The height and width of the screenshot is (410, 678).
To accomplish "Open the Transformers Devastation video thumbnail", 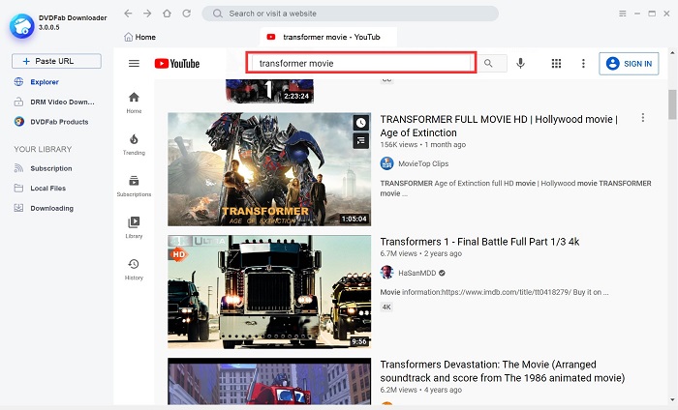I will click(x=269, y=382).
